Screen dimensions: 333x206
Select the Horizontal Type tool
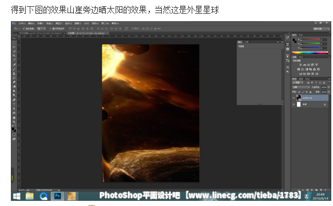14,104
